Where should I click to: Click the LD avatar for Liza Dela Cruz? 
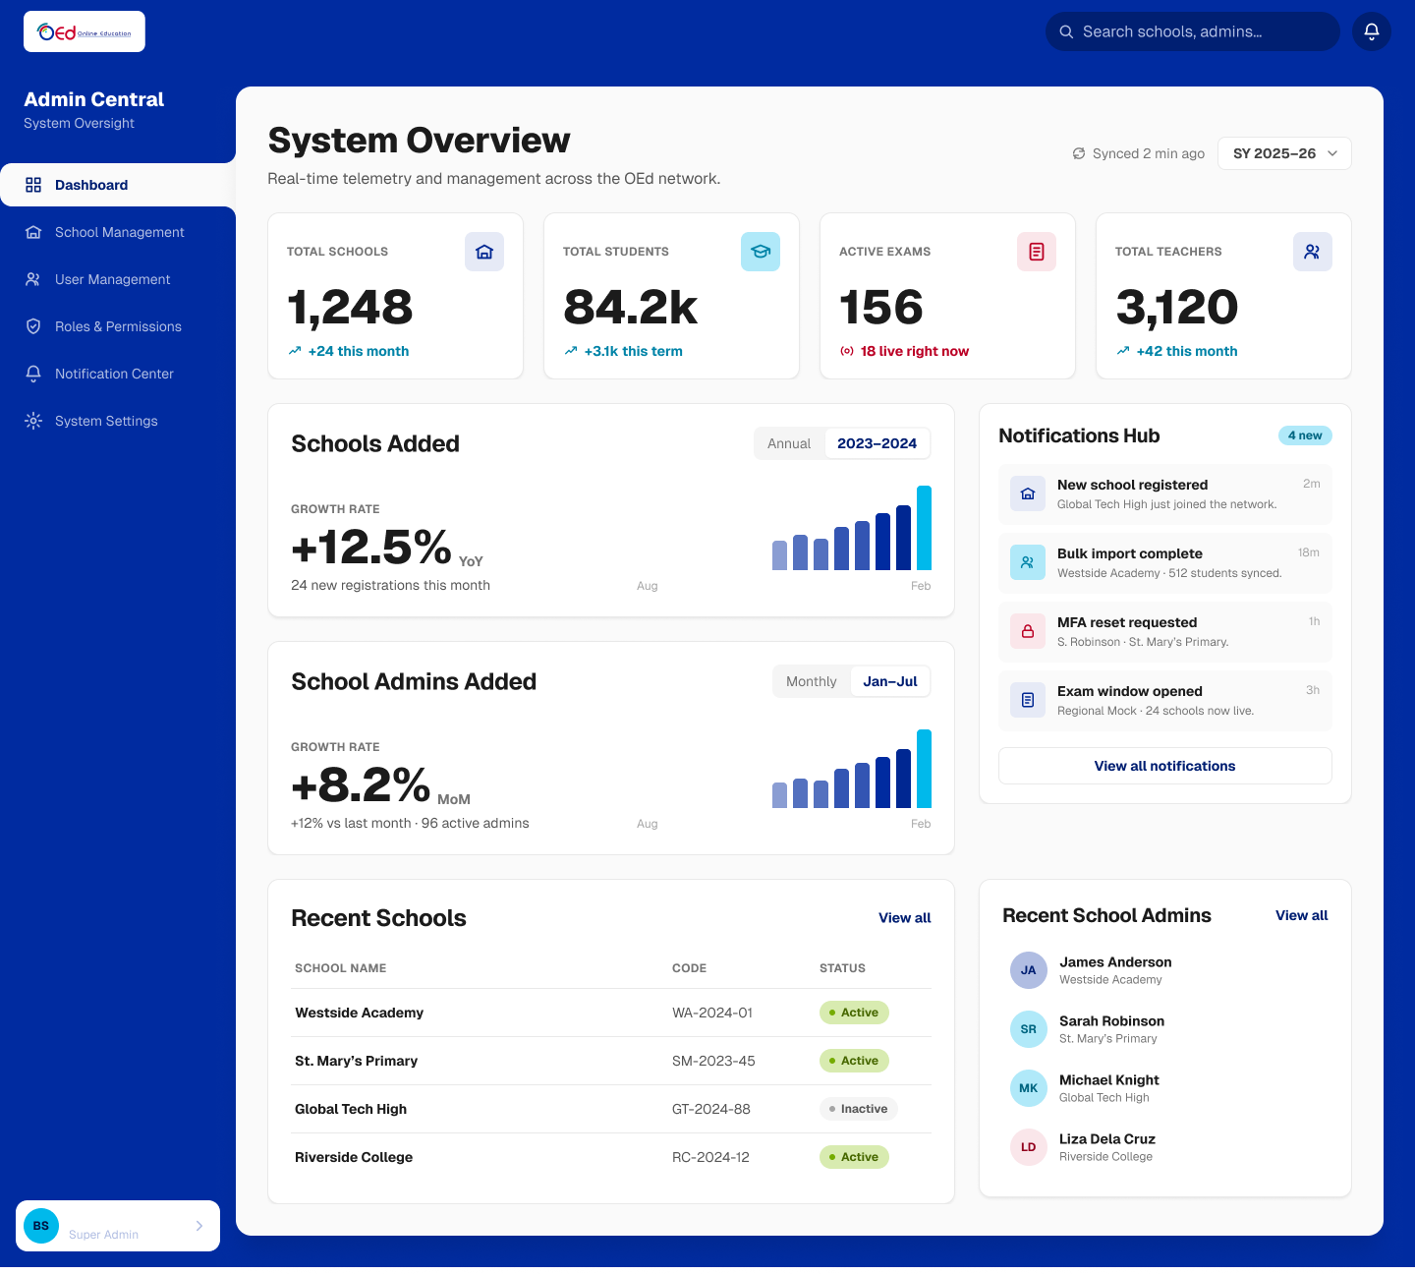(1029, 1147)
